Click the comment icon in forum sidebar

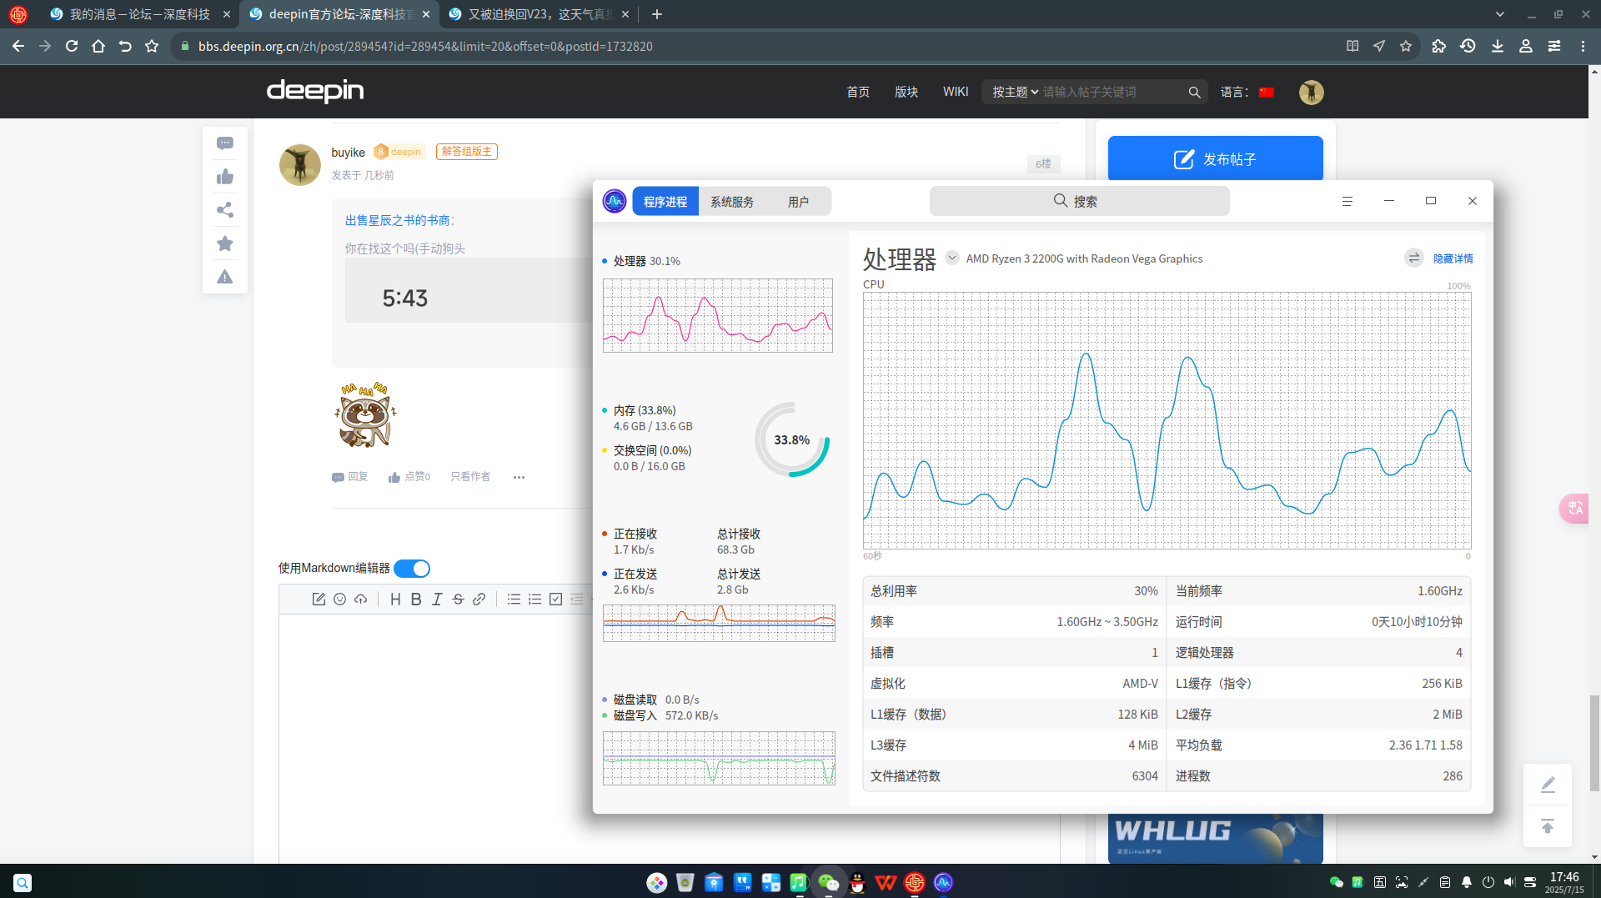click(x=225, y=143)
